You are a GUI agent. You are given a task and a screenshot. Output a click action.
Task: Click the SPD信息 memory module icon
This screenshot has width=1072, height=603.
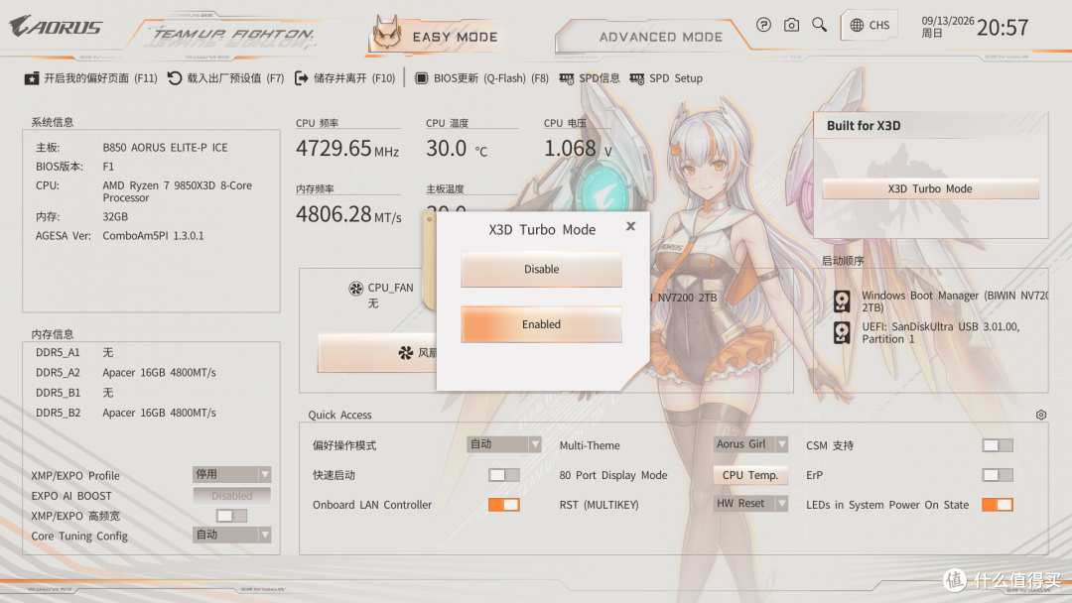click(566, 78)
